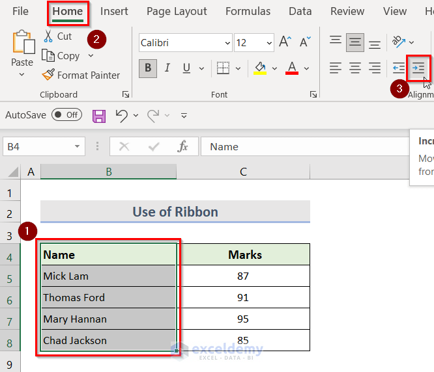Switch to the Insert tab

(x=114, y=11)
